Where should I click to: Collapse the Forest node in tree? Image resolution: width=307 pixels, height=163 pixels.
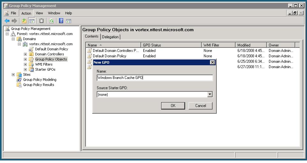tap(7, 34)
